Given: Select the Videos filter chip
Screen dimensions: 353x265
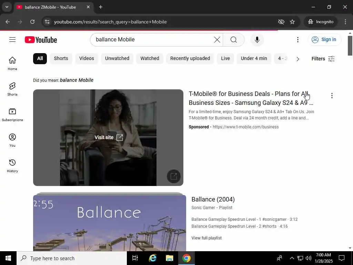Looking at the screenshot, I should 87,59.
